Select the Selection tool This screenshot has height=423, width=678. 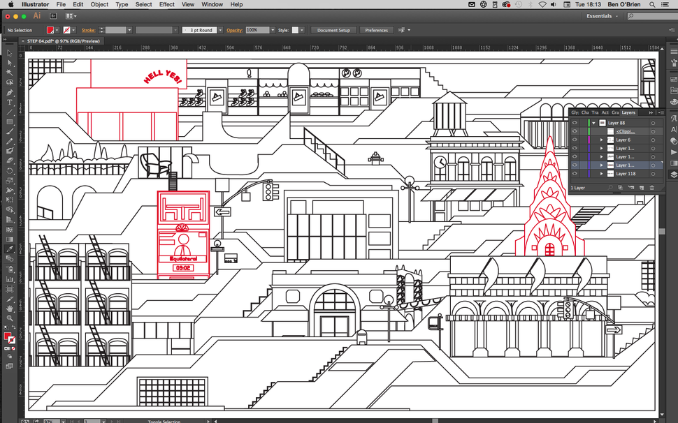click(9, 53)
